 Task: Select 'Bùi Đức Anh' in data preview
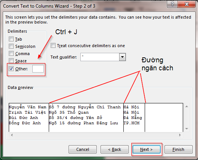(x=24, y=118)
